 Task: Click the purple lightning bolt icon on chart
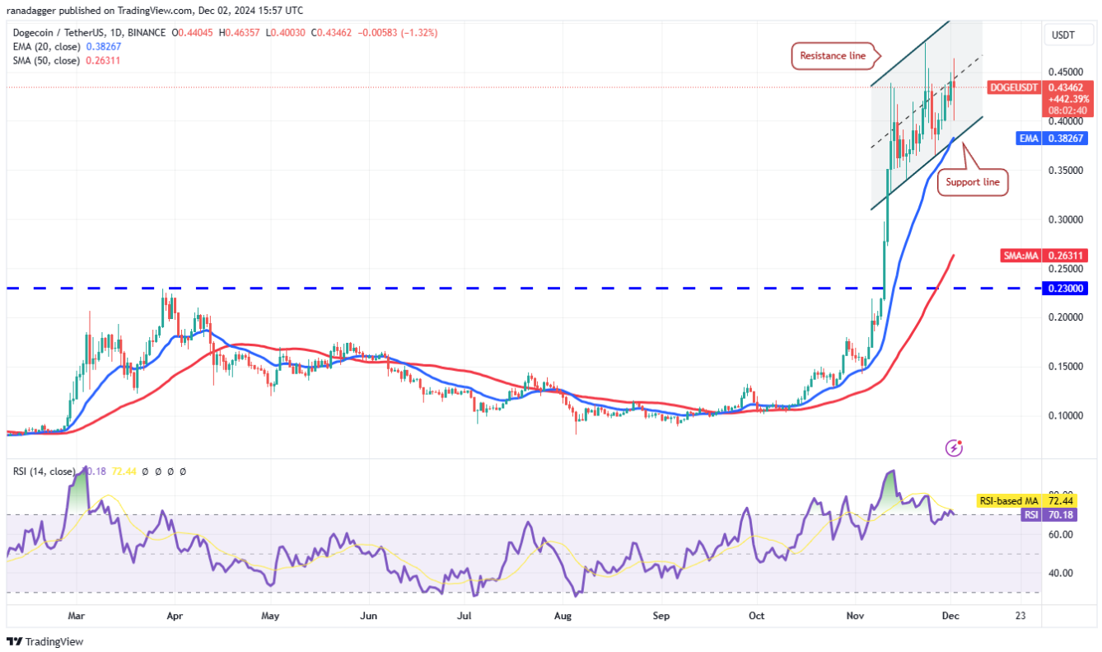[955, 448]
